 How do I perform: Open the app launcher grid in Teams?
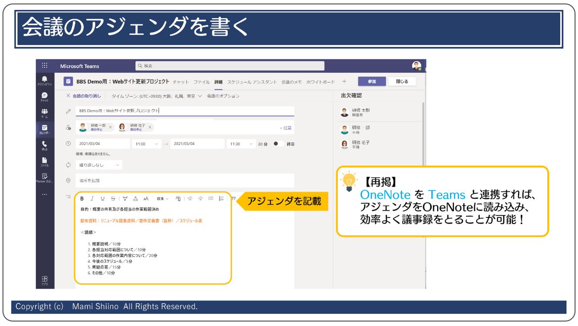point(44,66)
